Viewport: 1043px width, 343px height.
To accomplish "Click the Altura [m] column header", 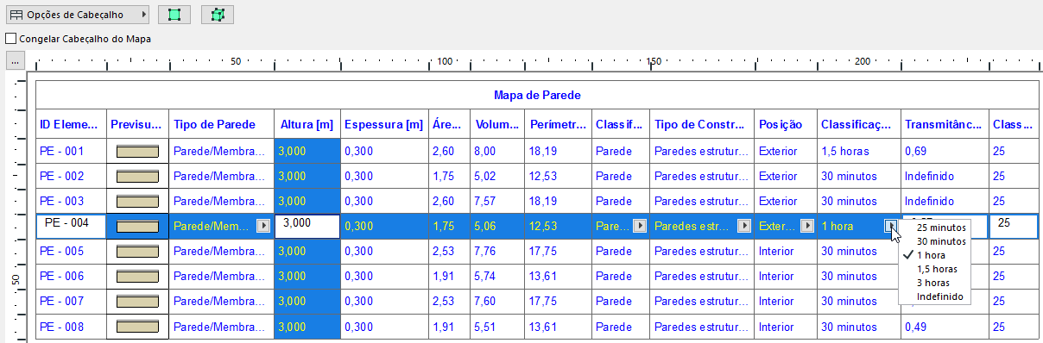I will coord(307,125).
